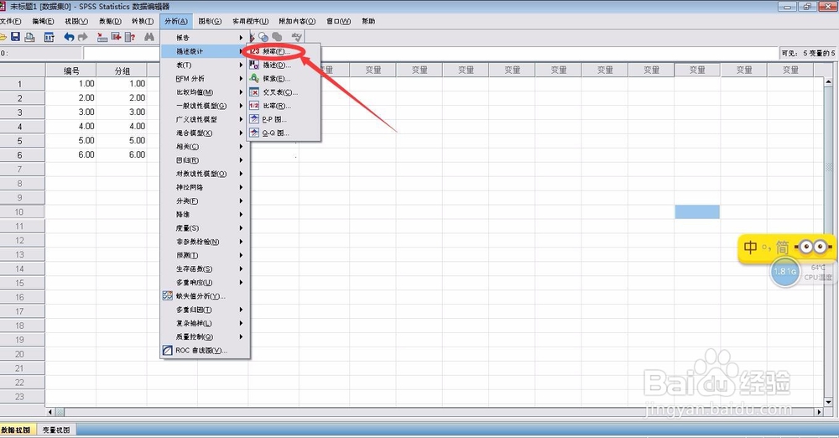Screen dimensions: 839x438
Task: Click the Go to case toolbar icon
Action: click(x=102, y=36)
